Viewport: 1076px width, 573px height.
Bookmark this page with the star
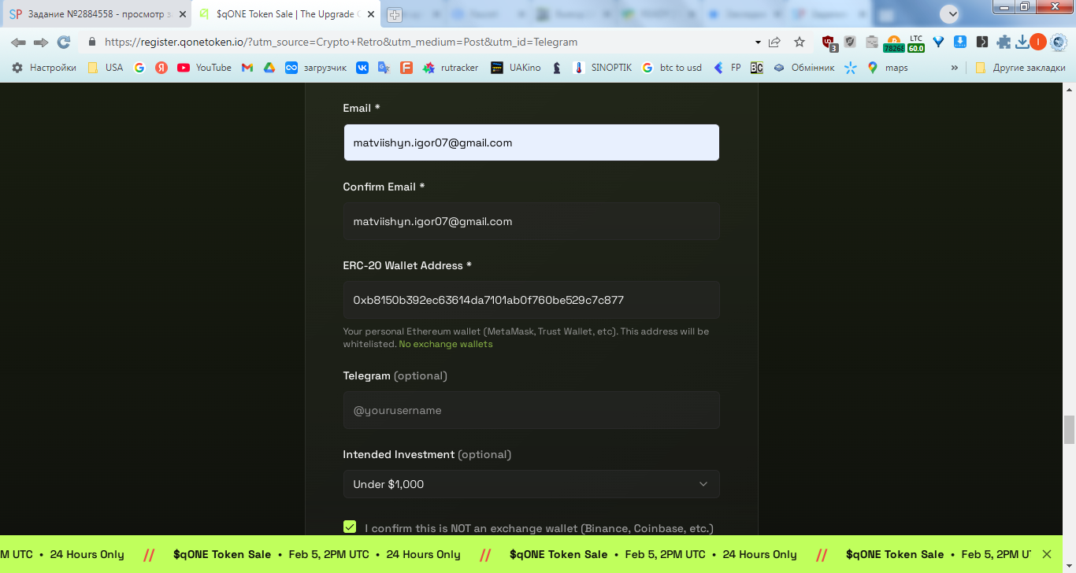point(800,43)
